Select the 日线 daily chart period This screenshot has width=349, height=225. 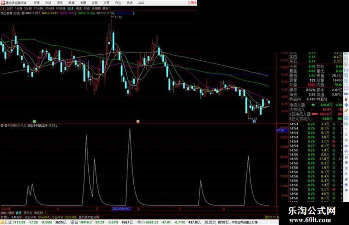70,8
